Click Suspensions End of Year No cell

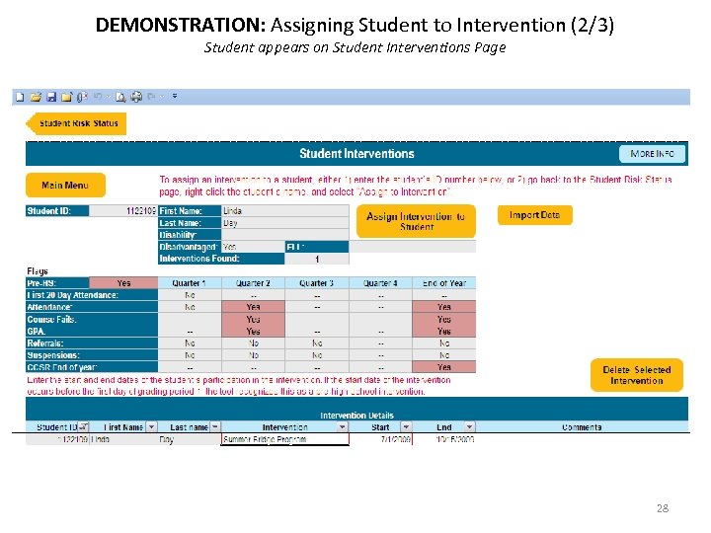(444, 355)
